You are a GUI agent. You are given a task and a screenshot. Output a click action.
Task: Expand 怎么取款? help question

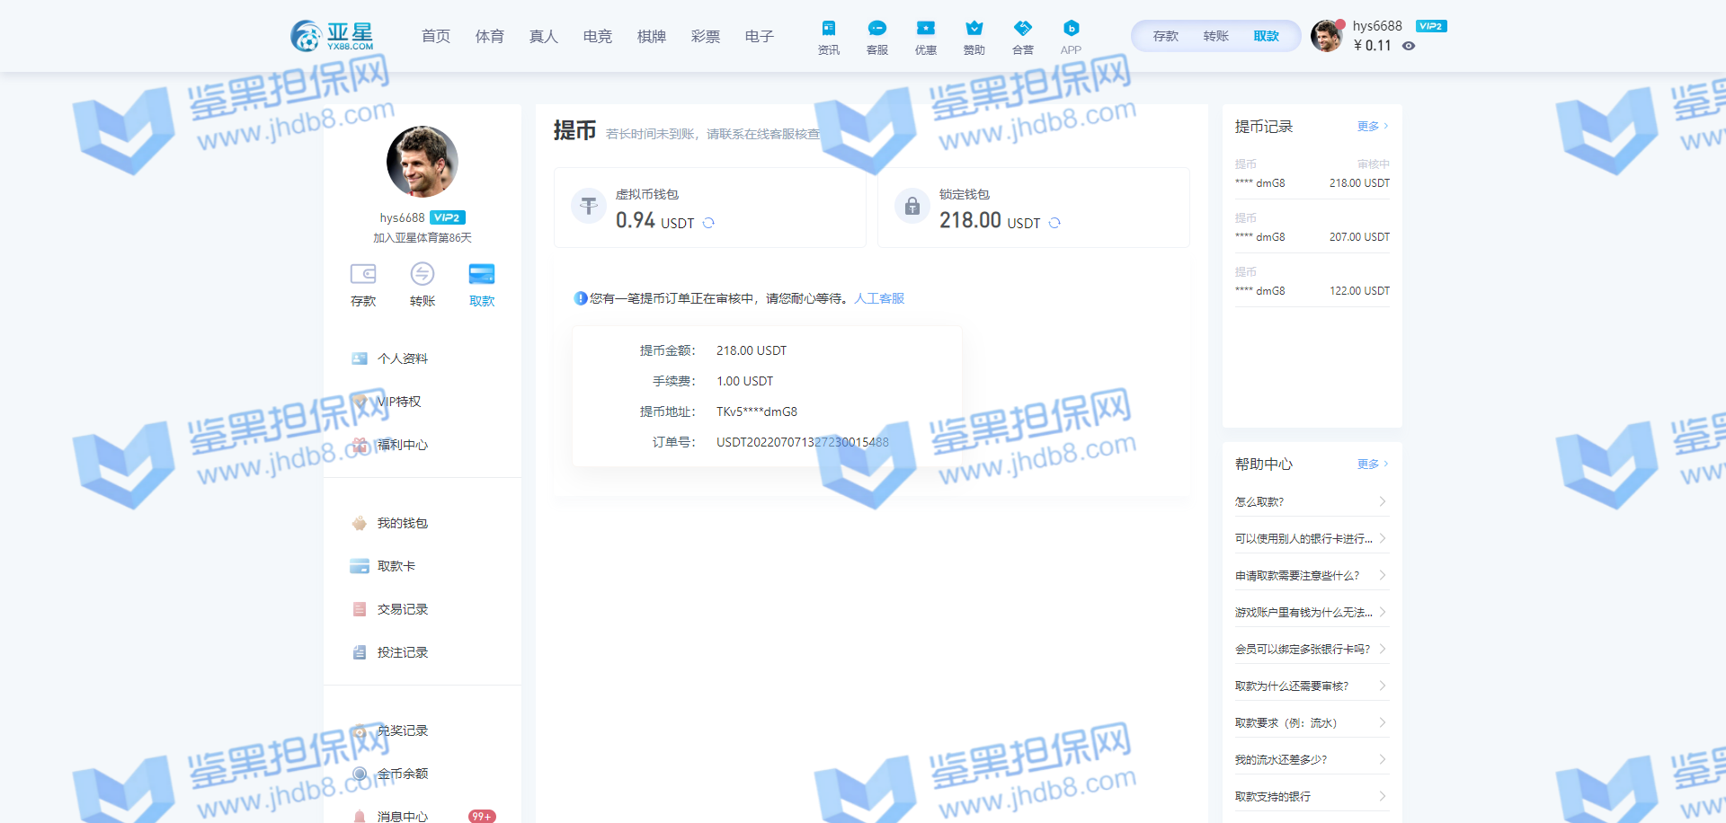click(x=1312, y=501)
